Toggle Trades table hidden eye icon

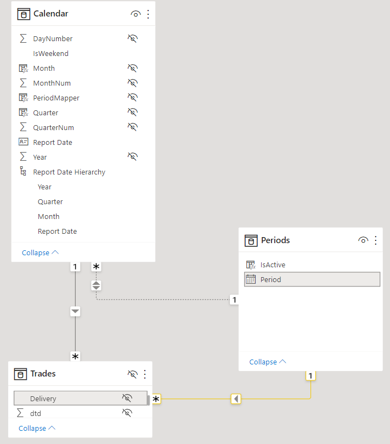pyautogui.click(x=132, y=374)
